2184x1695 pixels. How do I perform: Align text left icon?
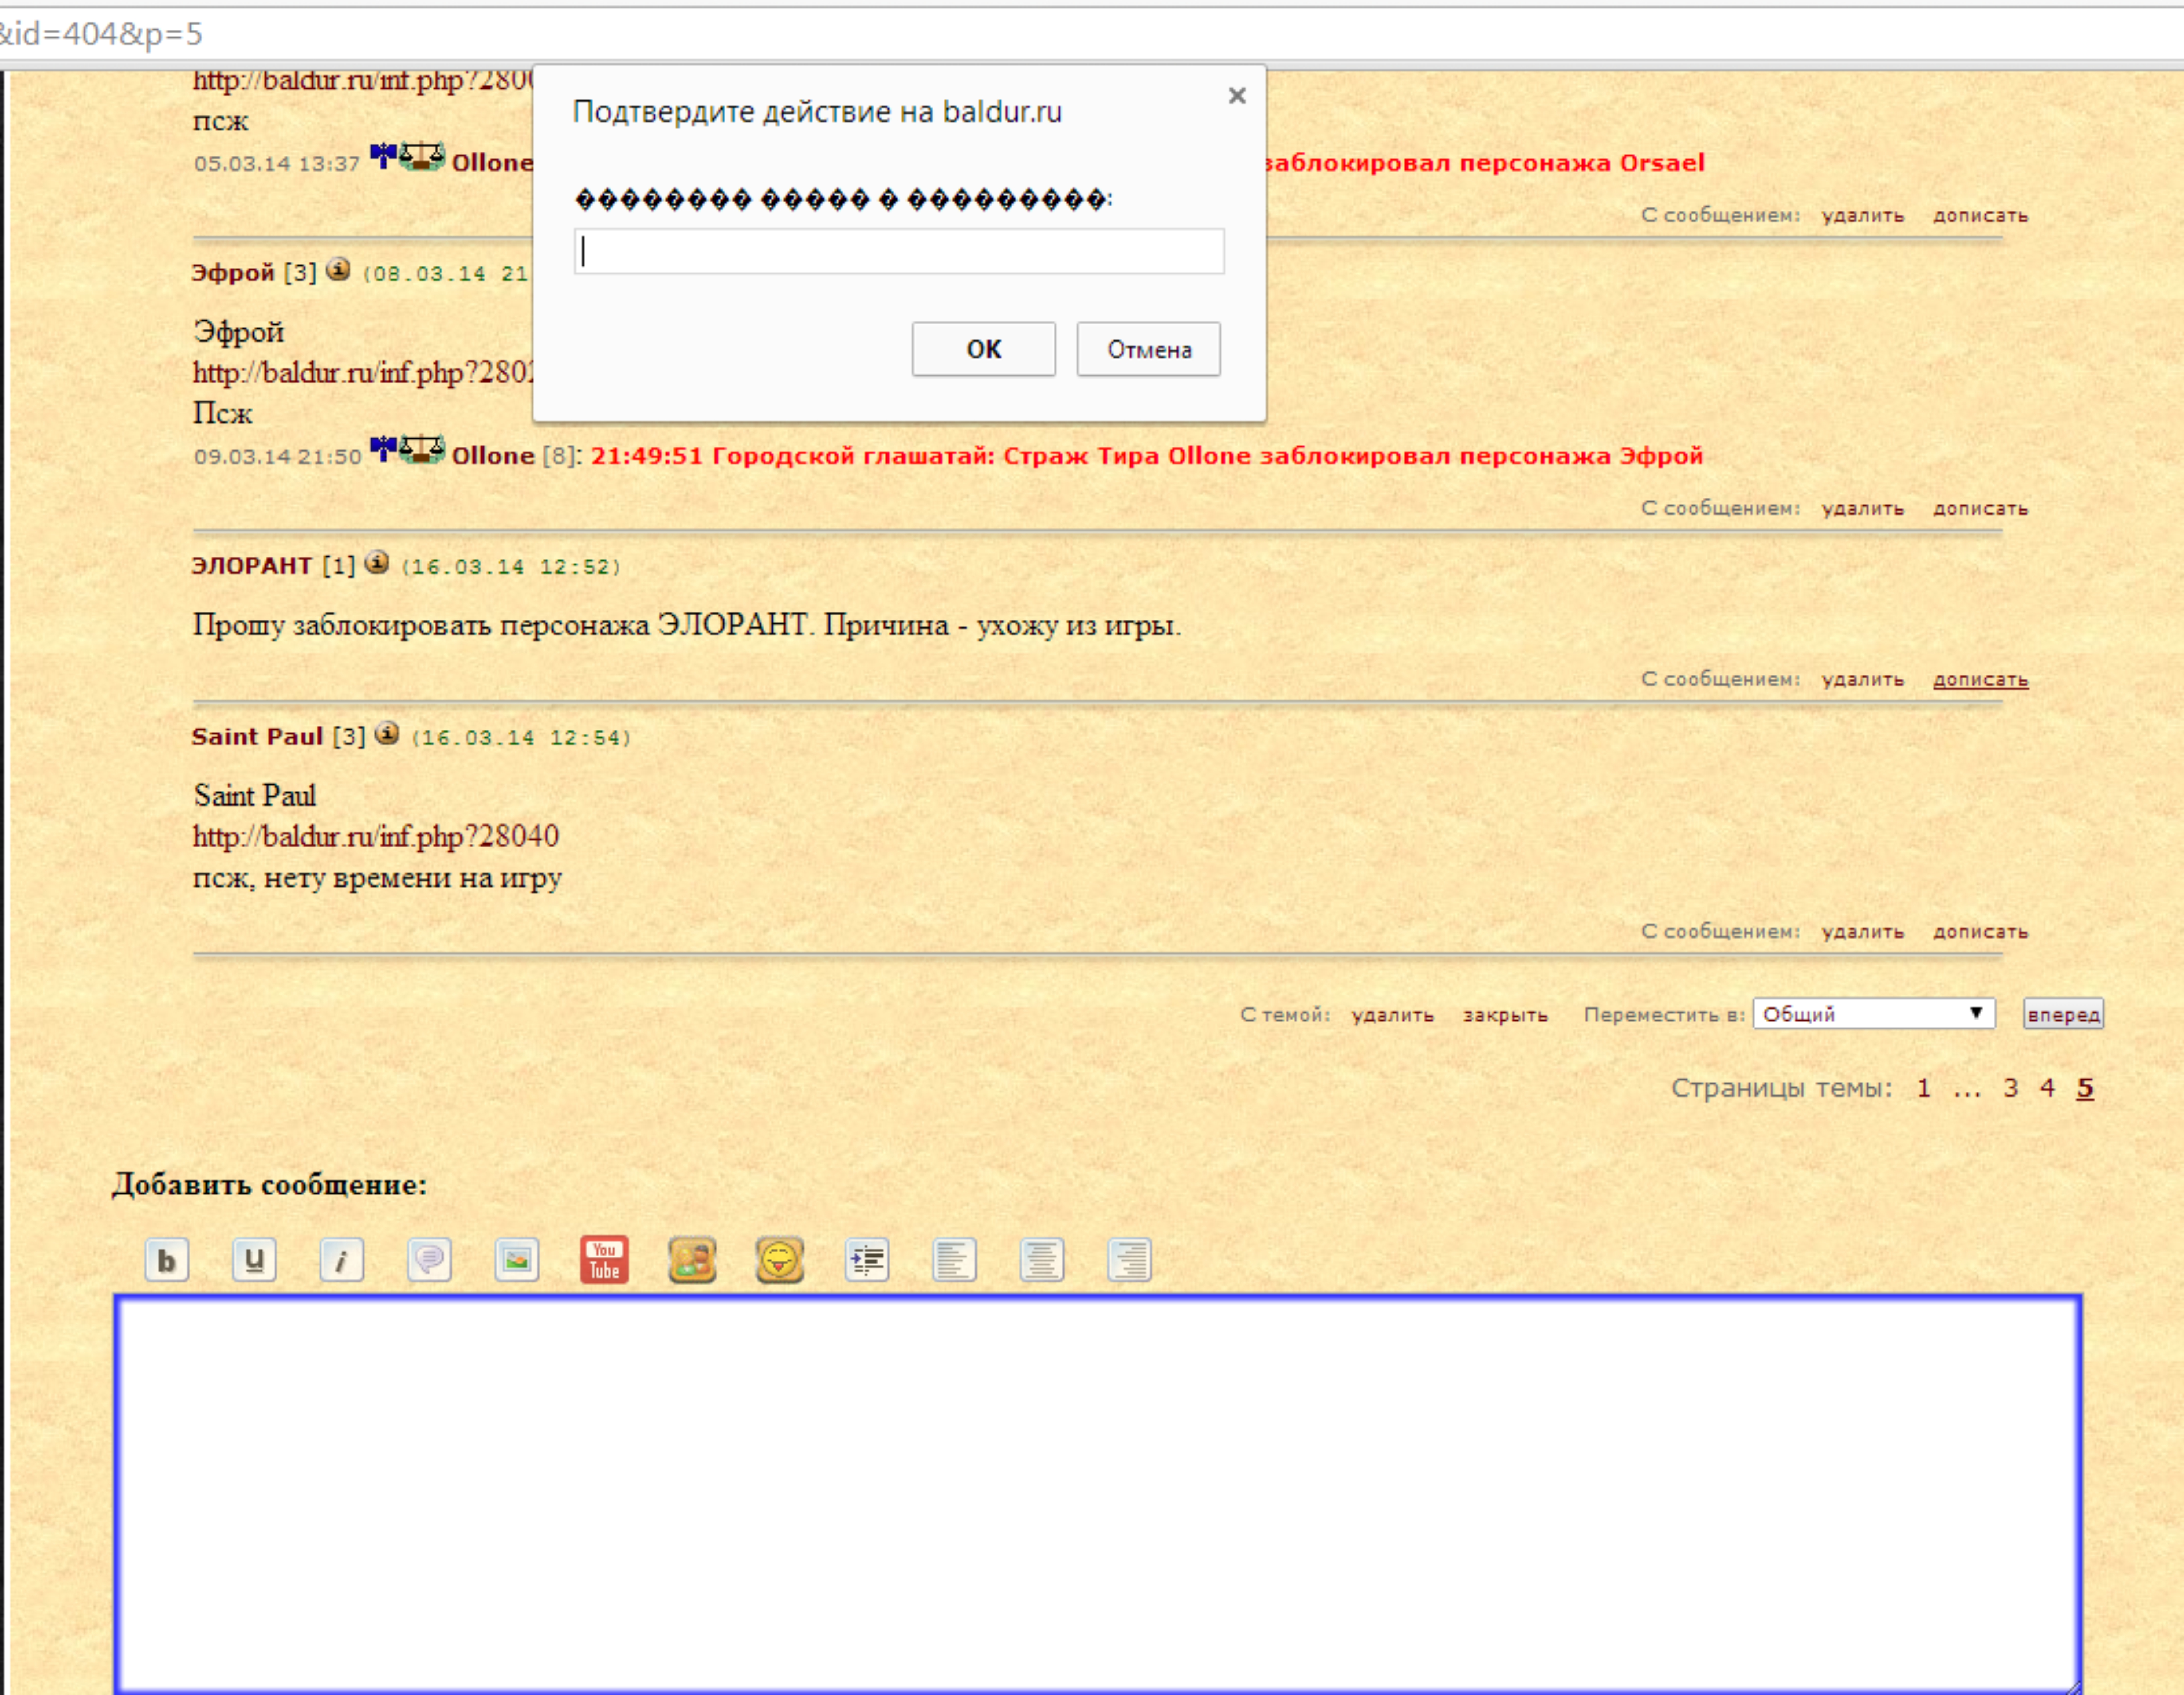point(955,1260)
